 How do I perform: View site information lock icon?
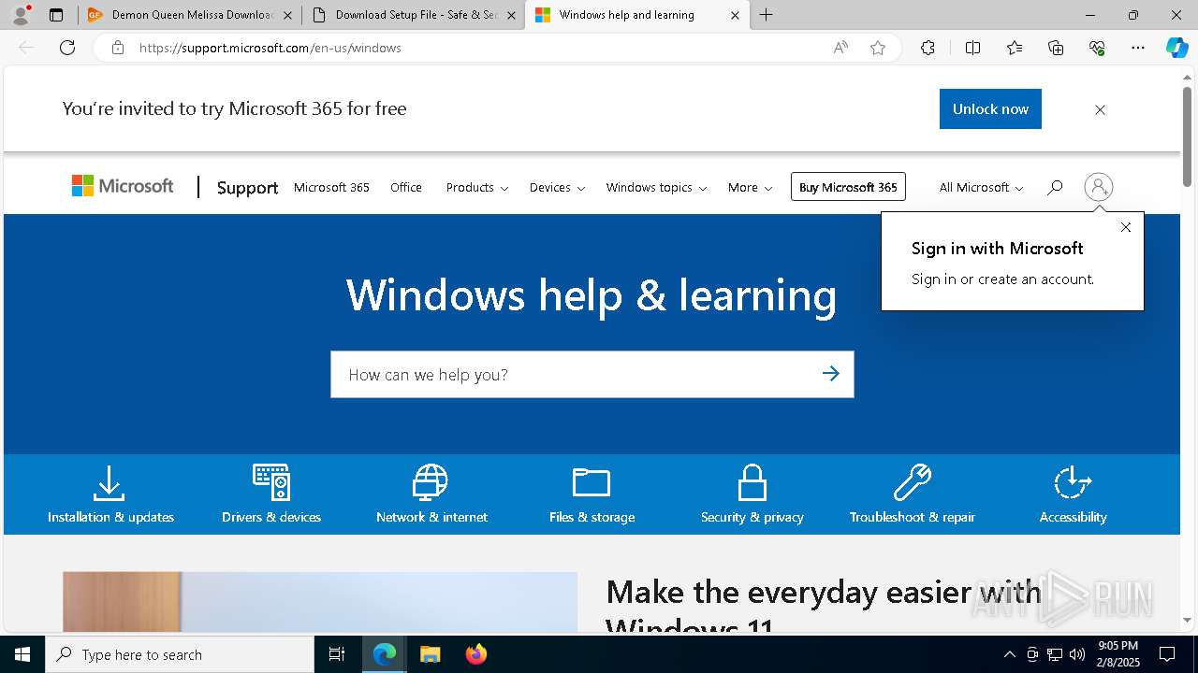118,48
